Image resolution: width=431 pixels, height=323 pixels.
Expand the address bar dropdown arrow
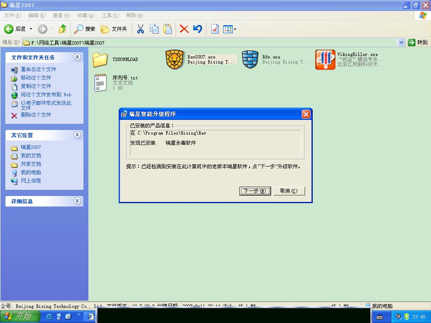tap(401, 42)
